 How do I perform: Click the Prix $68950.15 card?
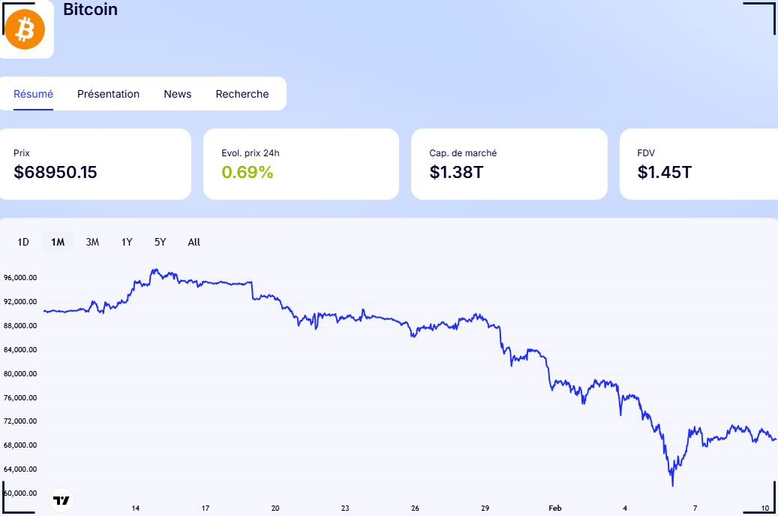pyautogui.click(x=94, y=164)
